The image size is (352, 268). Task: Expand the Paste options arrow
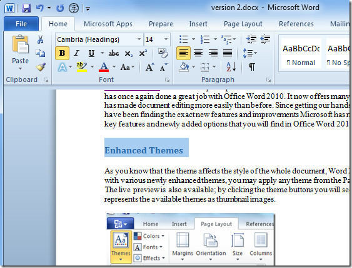pos(21,68)
